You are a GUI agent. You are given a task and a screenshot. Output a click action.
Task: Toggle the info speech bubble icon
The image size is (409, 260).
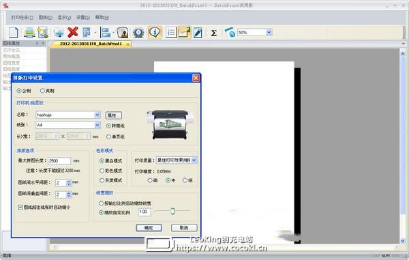155,32
